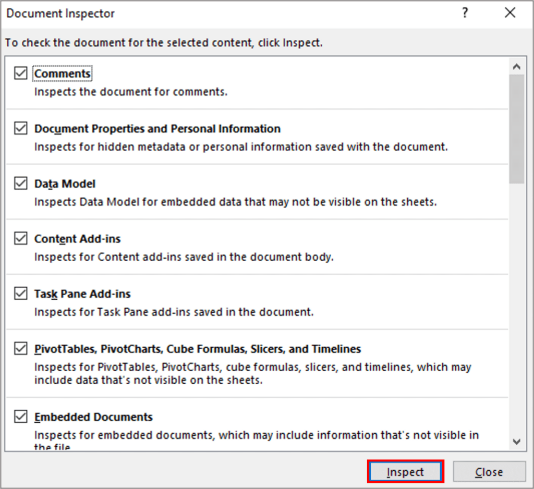Click the scrollbar up arrow
The image size is (534, 489).
coord(516,67)
